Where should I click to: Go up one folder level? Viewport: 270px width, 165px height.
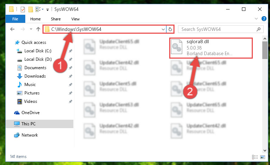(38, 29)
